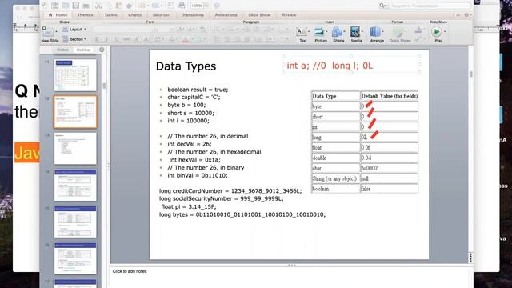Image resolution: width=512 pixels, height=288 pixels.
Task: Collapse the ribbon with the chevron
Action: point(458,15)
